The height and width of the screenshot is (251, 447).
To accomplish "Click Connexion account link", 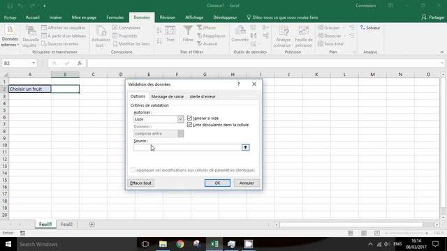I will (365, 6).
